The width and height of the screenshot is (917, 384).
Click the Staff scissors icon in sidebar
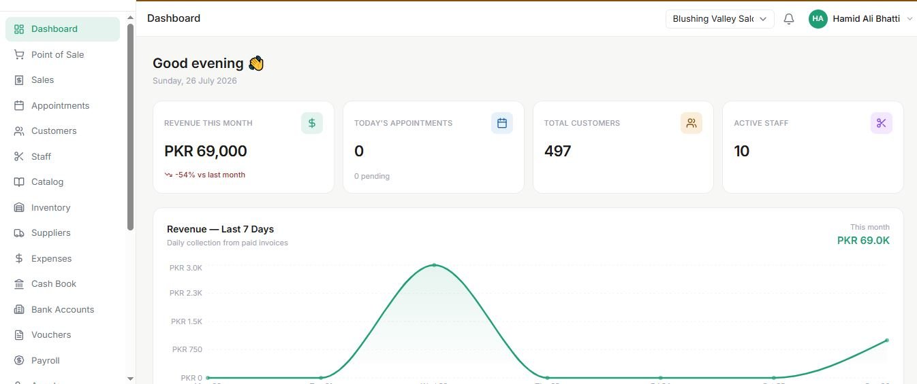(19, 156)
